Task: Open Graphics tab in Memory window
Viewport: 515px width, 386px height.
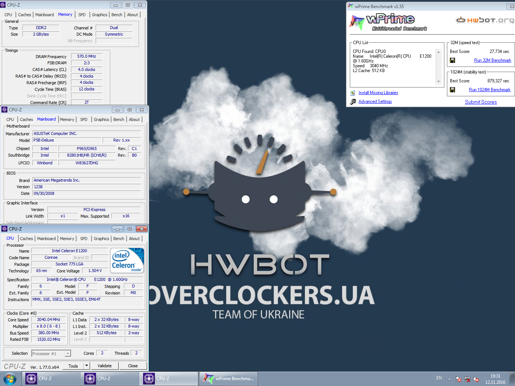Action: coord(100,15)
